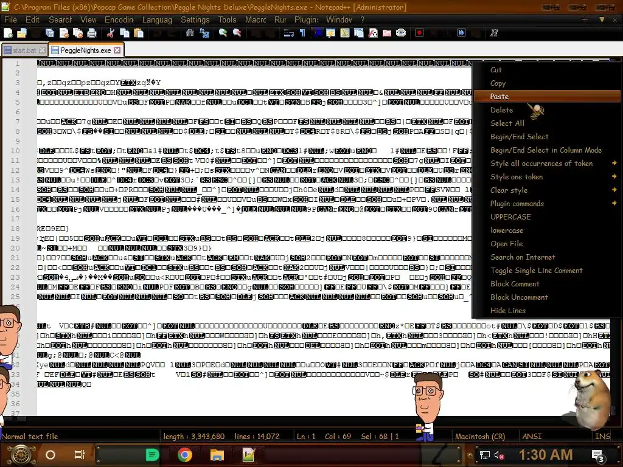The height and width of the screenshot is (467, 623).
Task: Open the document list down-triangle at top right
Action: (x=602, y=19)
